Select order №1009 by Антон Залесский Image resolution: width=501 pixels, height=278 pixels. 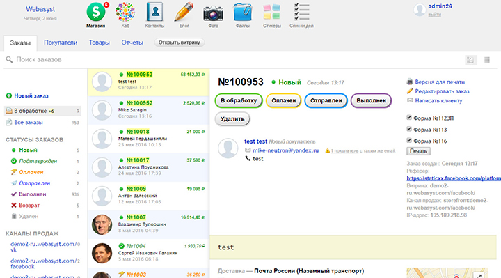pos(149,196)
